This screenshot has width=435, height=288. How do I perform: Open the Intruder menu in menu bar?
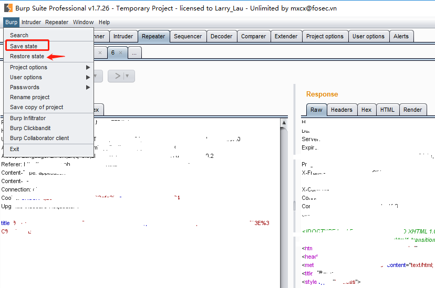[31, 22]
